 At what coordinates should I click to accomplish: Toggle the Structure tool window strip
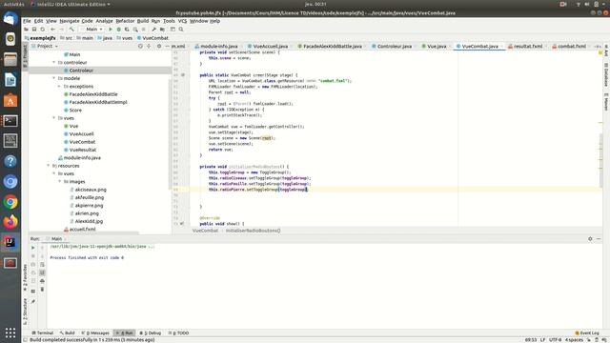(x=26, y=312)
